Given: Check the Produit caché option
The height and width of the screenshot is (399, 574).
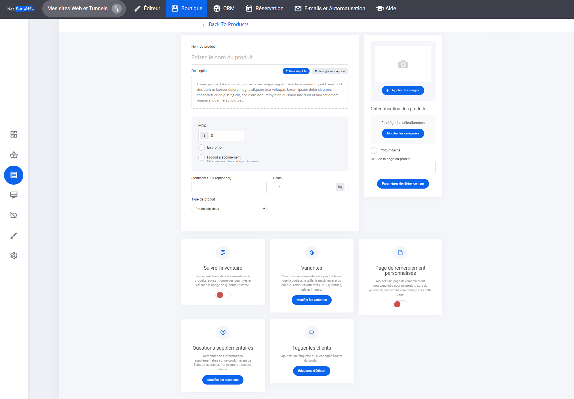Looking at the screenshot, I should (374, 150).
